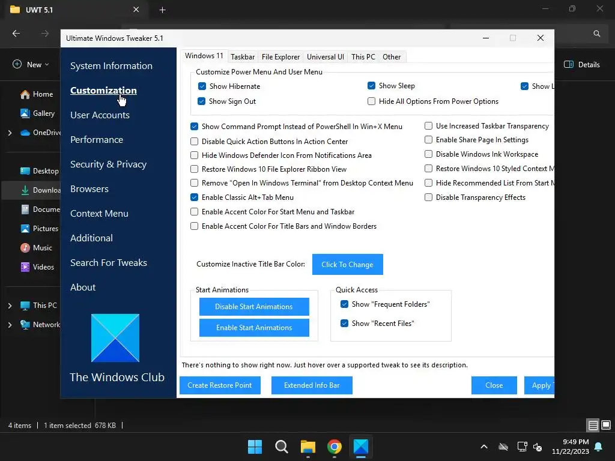Open Documents folder in File Explorer sidebar
Screen dimensions: 615x461
pyautogui.click(x=40, y=209)
